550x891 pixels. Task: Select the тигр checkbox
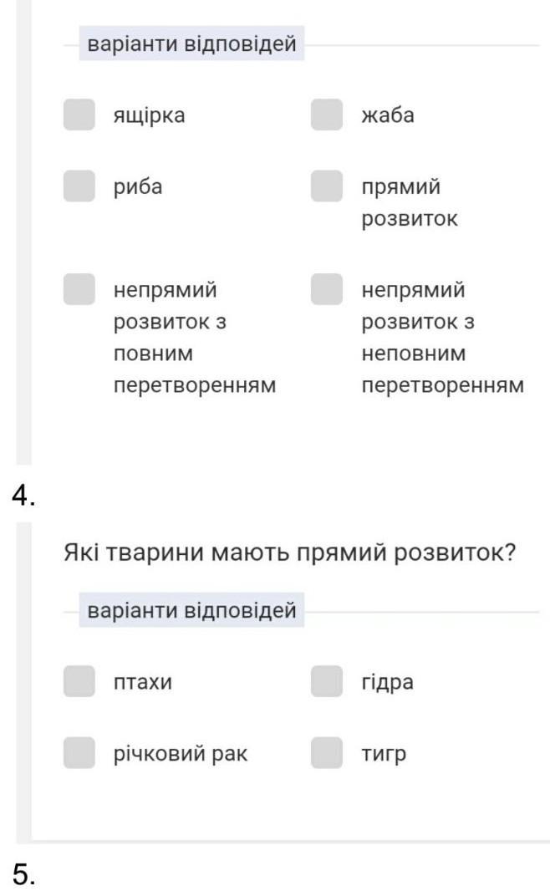(327, 753)
